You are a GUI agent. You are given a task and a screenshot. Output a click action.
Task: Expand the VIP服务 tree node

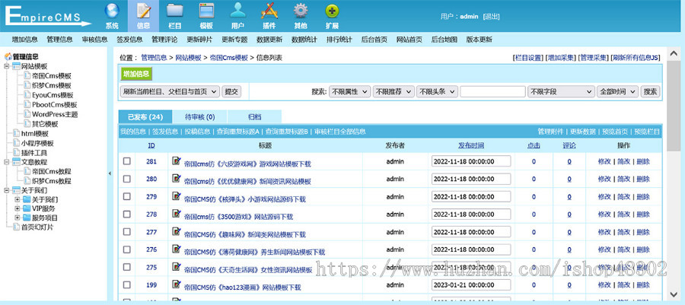18,208
